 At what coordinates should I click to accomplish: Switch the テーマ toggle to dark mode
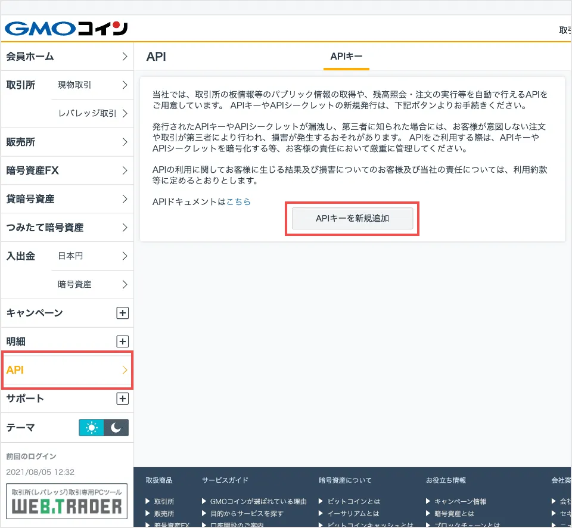point(117,427)
